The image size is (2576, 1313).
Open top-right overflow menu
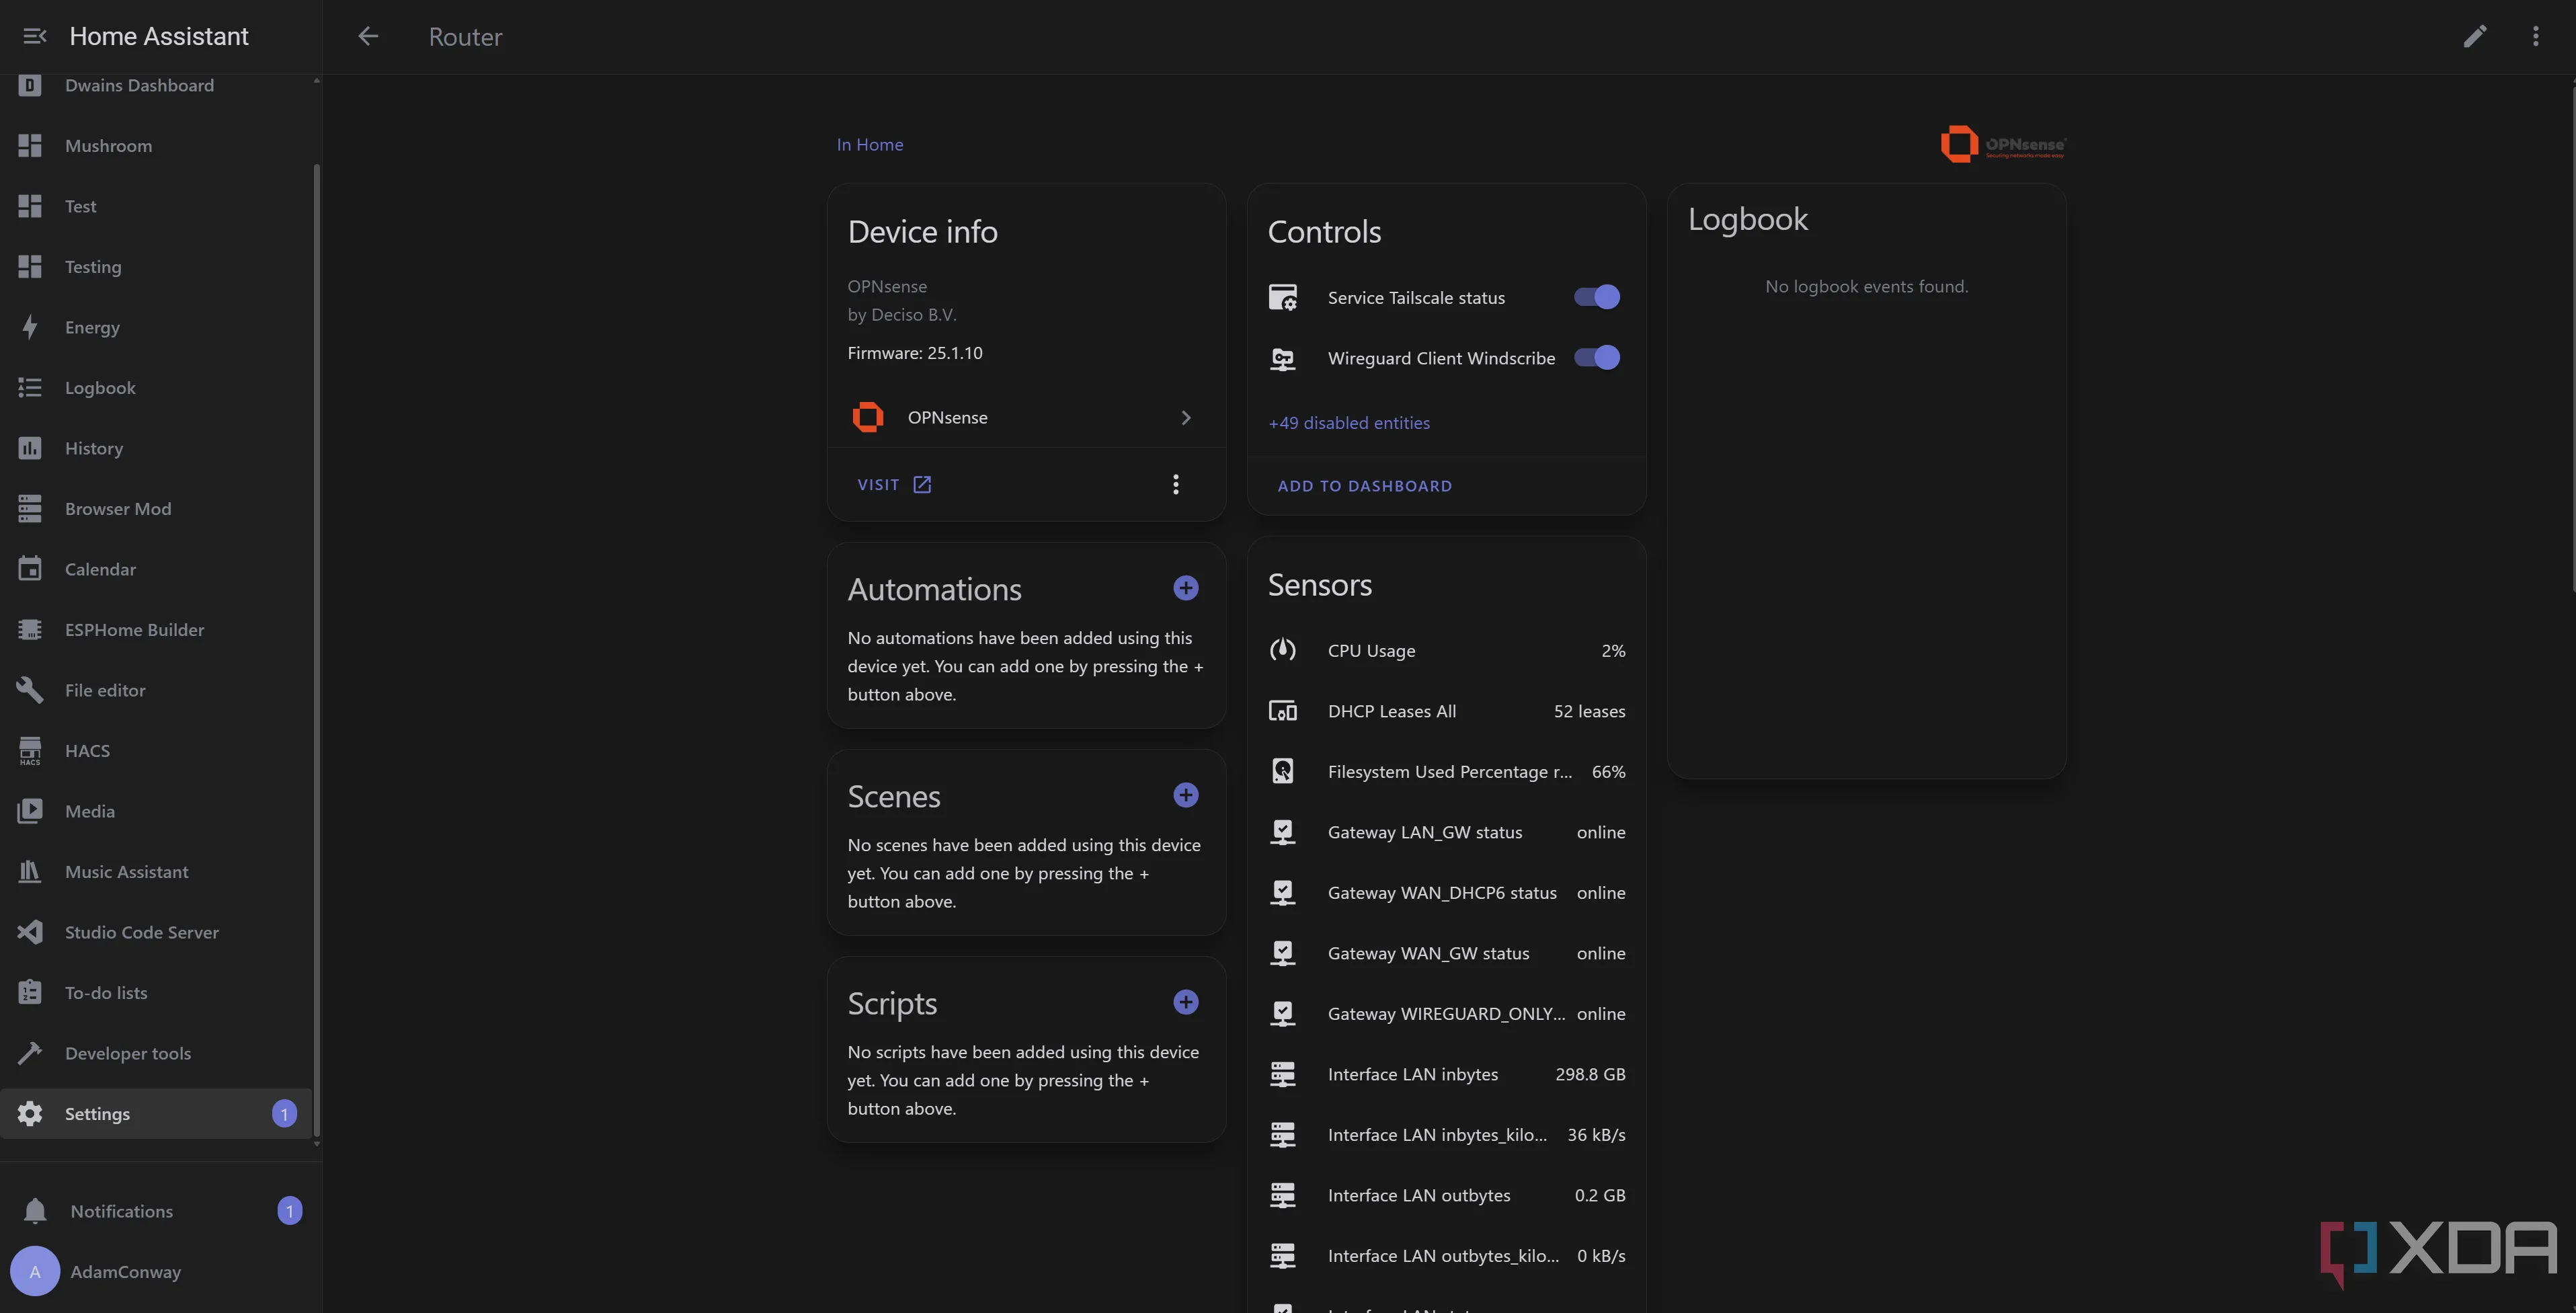(2536, 37)
